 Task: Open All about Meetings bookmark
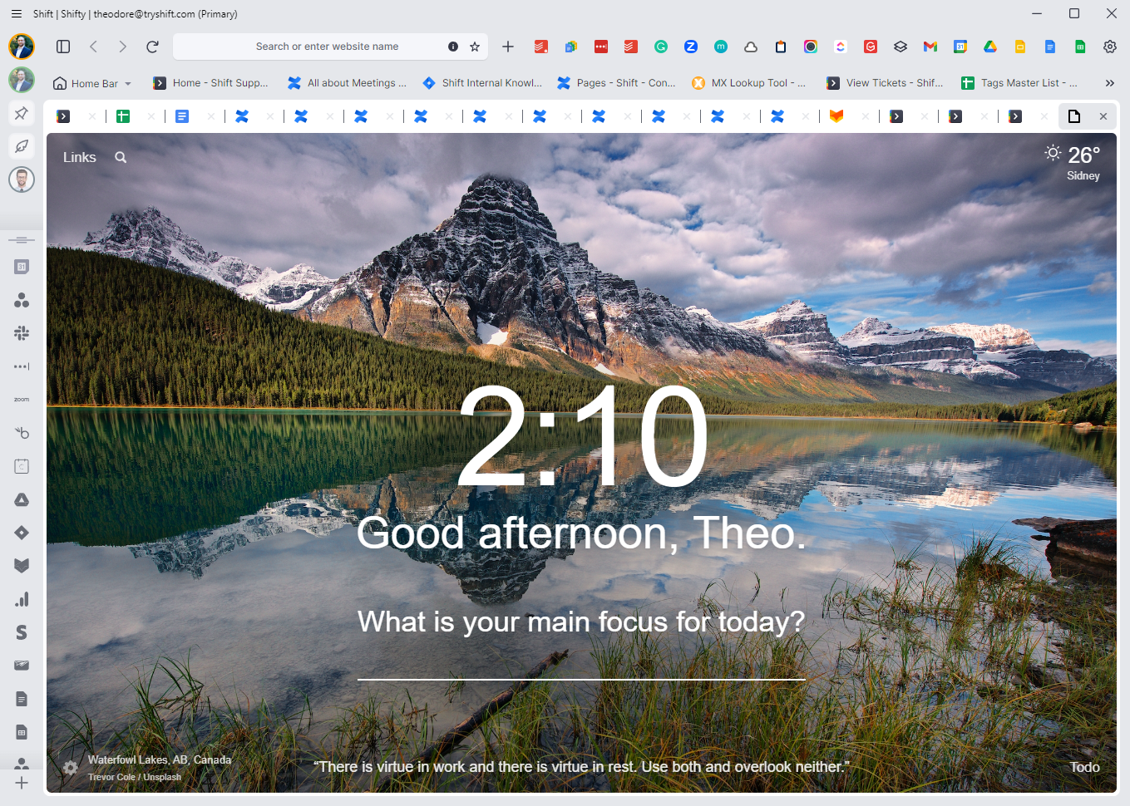[x=347, y=83]
